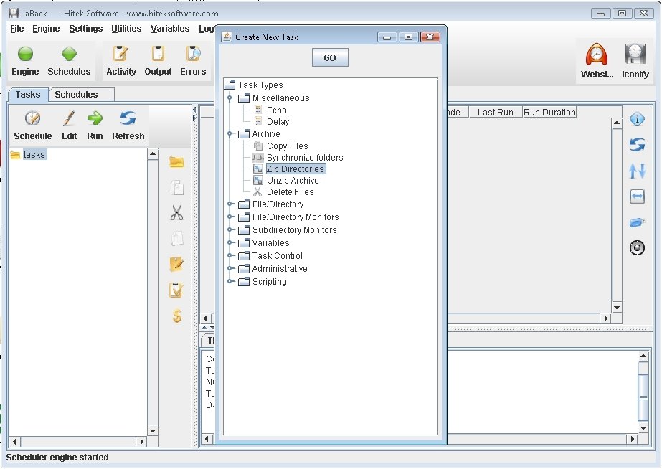Image resolution: width=662 pixels, height=469 pixels.
Task: Open the Settings menu
Action: click(85, 29)
